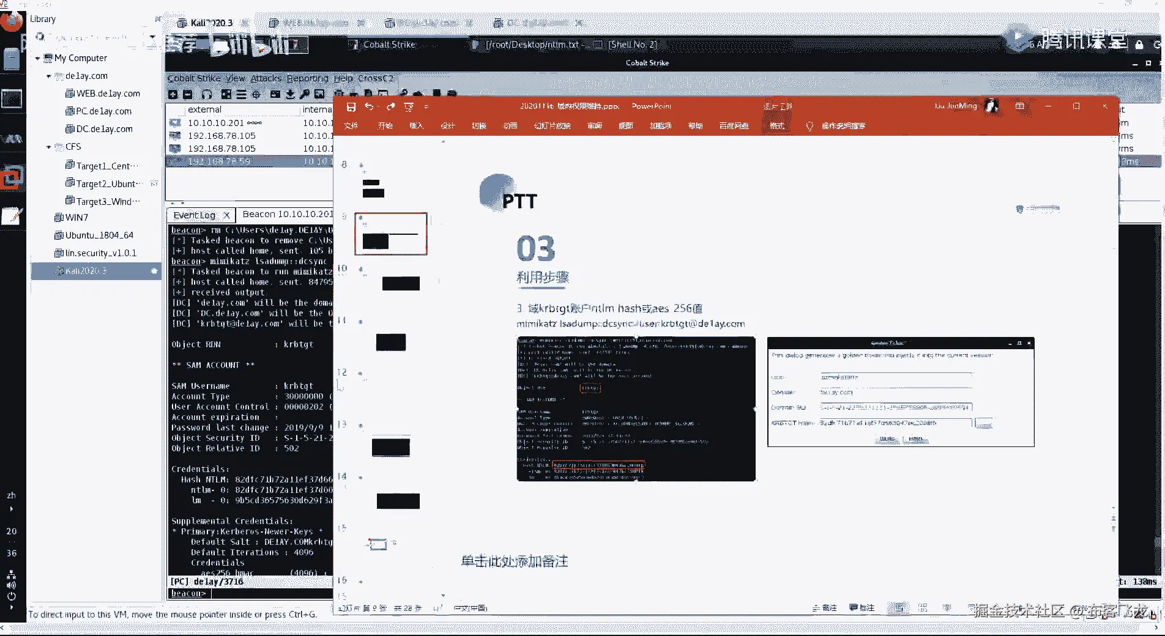
Task: Switch to the Event Log tab
Action: pyautogui.click(x=194, y=215)
